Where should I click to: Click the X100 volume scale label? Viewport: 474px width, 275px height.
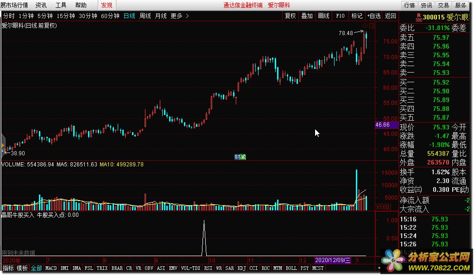pyautogui.click(x=383, y=207)
